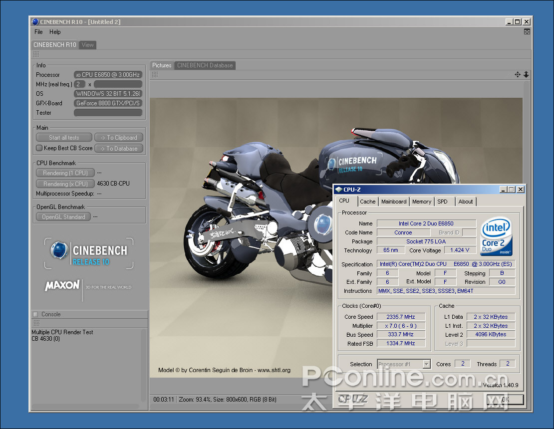
Task: Click the Package value Socket 775 LGA
Action: coord(426,241)
